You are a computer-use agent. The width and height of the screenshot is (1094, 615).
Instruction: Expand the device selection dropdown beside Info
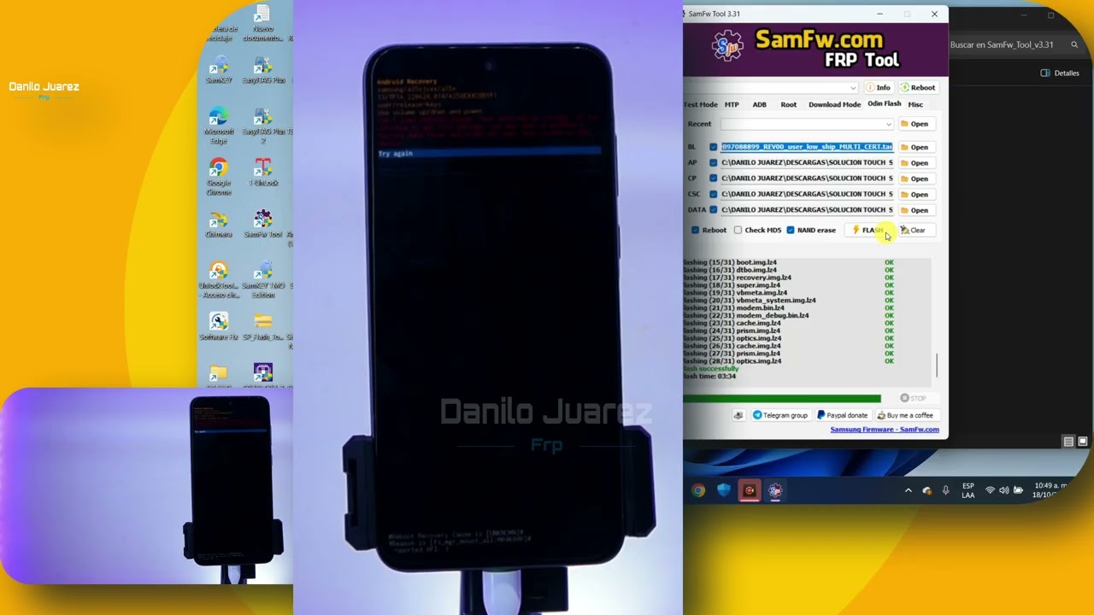click(x=852, y=87)
